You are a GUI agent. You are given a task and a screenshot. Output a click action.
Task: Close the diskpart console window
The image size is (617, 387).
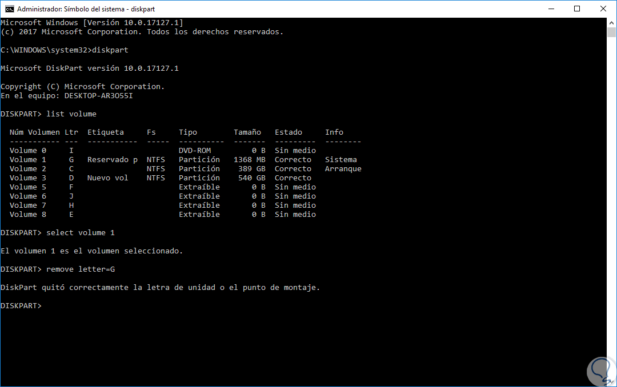(603, 9)
